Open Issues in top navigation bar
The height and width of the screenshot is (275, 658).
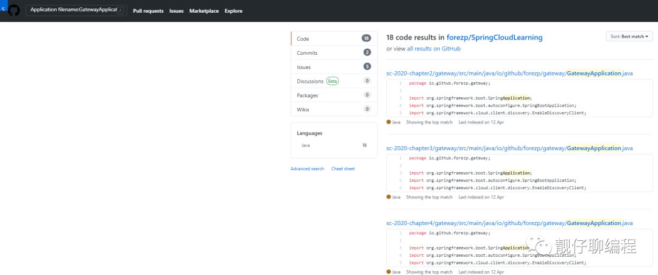click(x=177, y=11)
